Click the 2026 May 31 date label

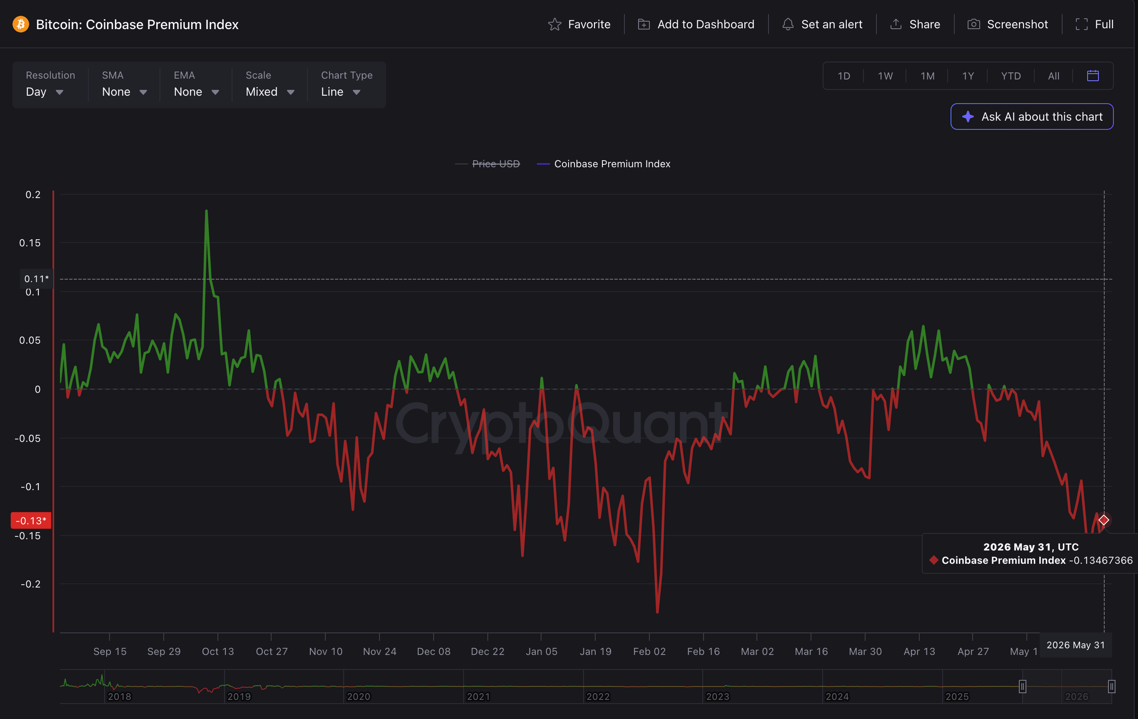[1076, 645]
